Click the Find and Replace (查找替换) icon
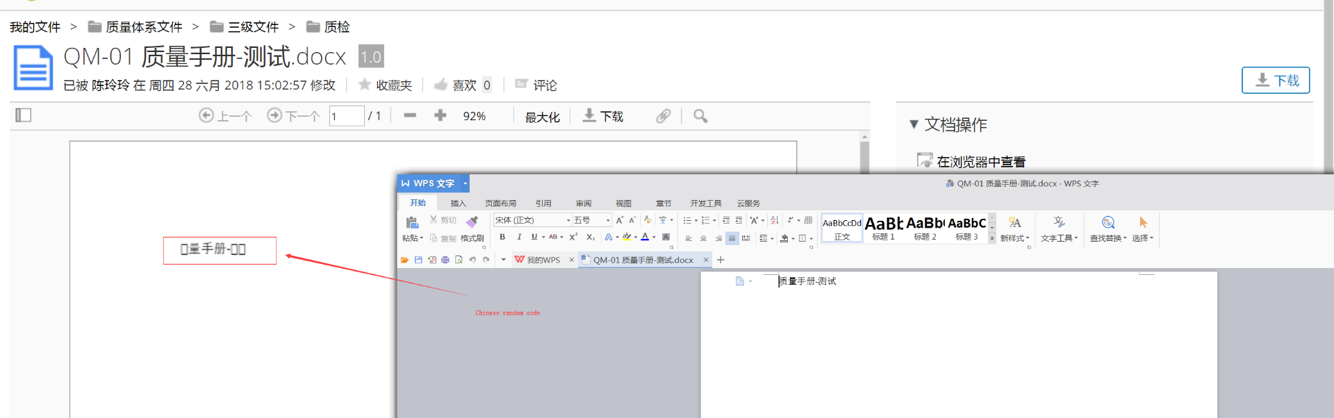Screen dimensions: 1334x418 coord(1107,223)
